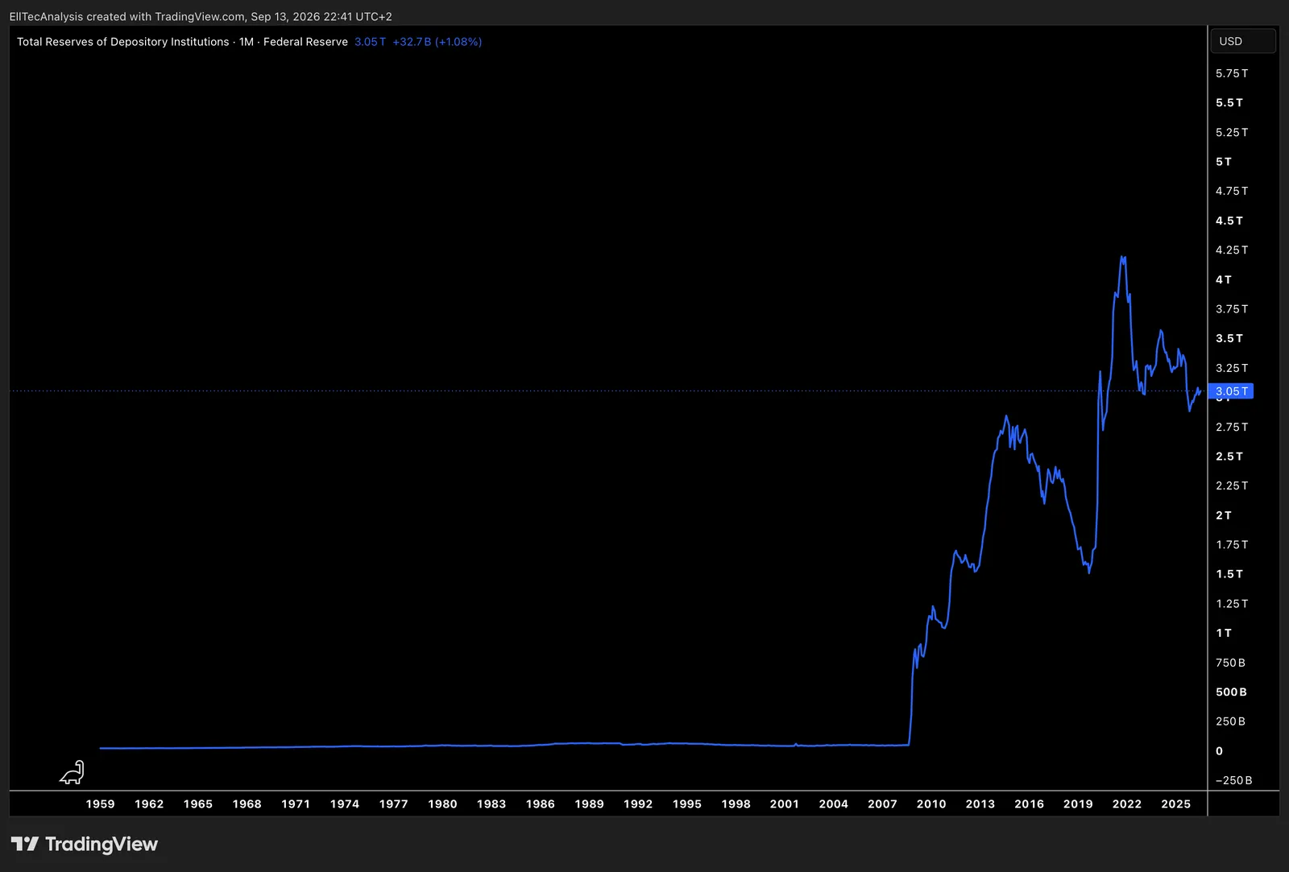
Task: Click the 5T price axis label
Action: [1224, 162]
